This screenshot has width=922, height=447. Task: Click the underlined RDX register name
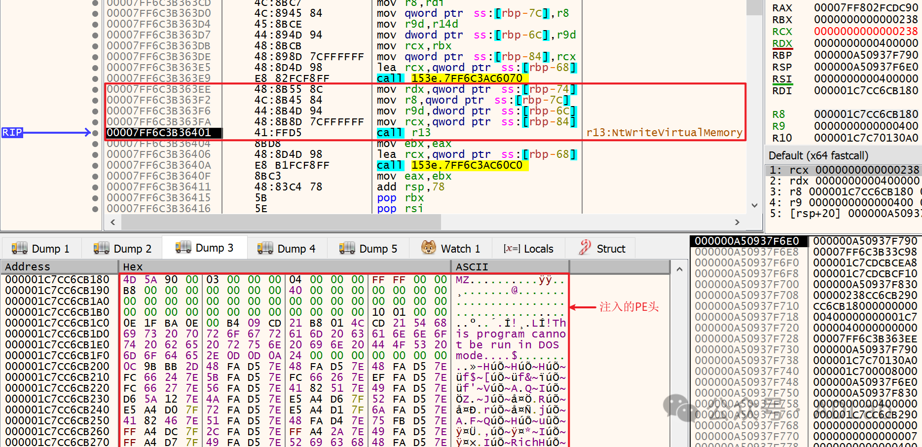coord(782,43)
